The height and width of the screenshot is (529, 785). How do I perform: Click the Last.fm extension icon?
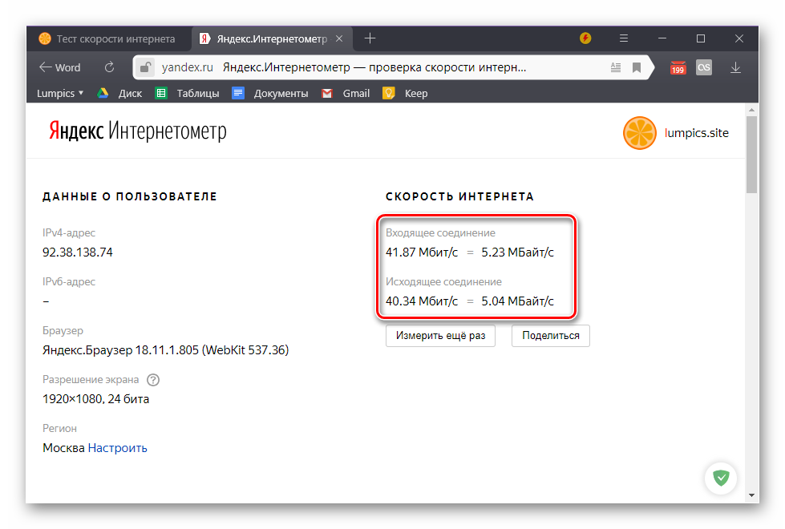pyautogui.click(x=704, y=68)
